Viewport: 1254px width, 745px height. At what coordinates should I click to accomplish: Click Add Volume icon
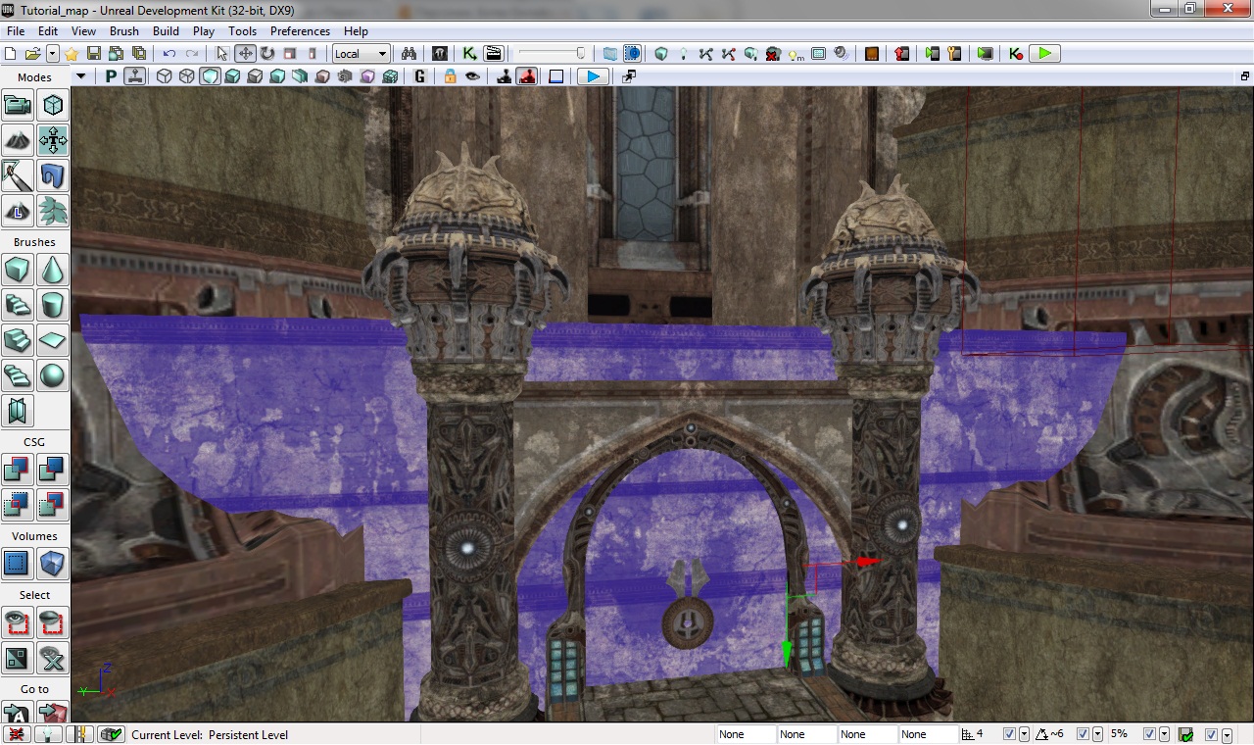point(53,564)
